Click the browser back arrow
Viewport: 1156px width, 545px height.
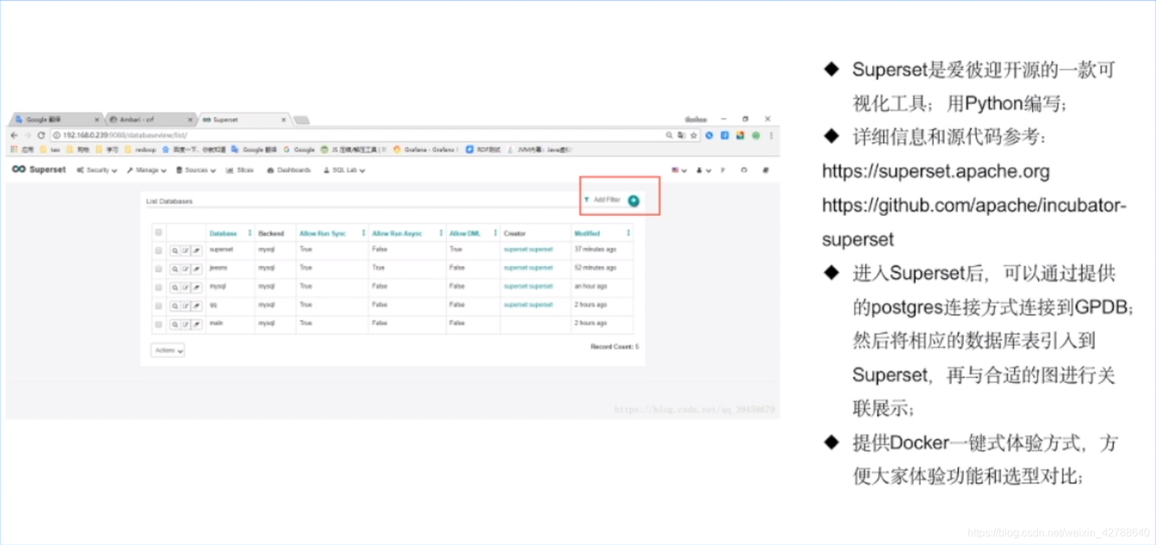click(14, 136)
